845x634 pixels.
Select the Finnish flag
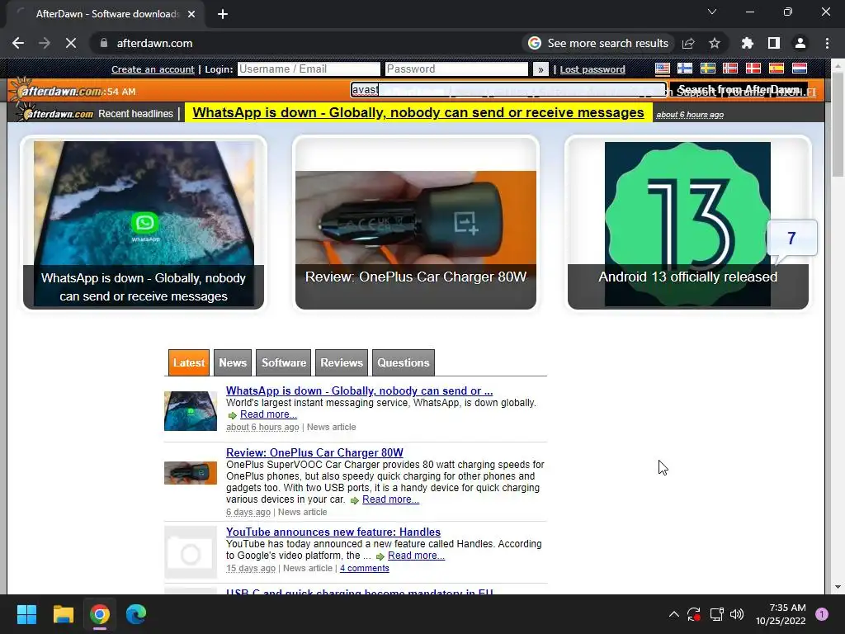[x=685, y=69]
